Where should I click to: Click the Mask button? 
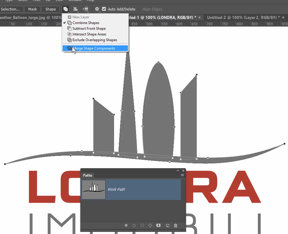pos(33,9)
